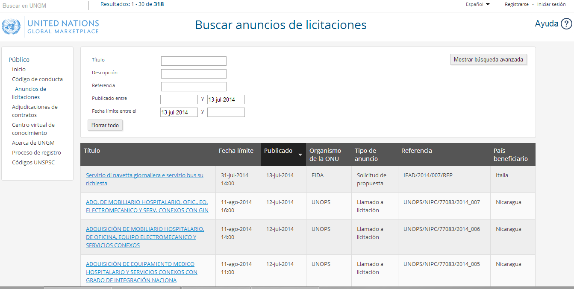Open Registrarse link in top bar
The height and width of the screenshot is (289, 574).
[516, 4]
